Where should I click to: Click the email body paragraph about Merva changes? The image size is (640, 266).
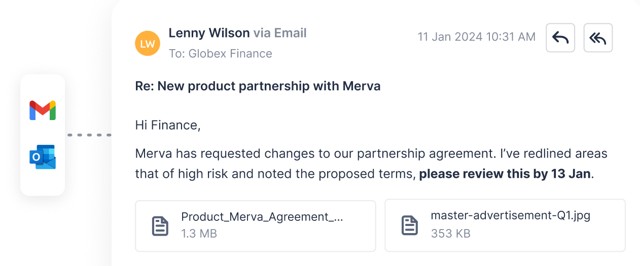click(x=371, y=164)
